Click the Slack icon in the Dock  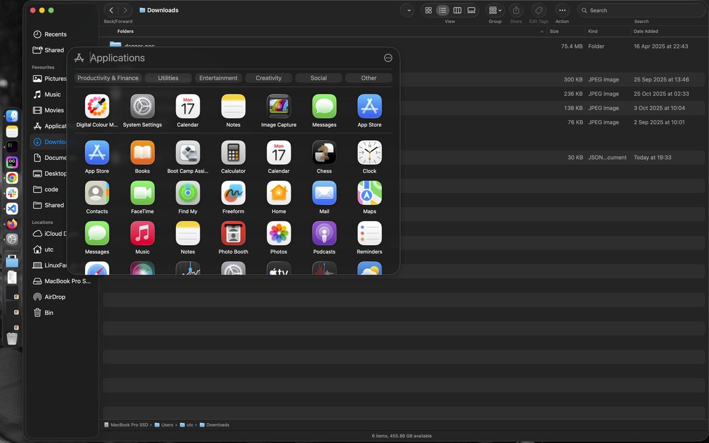pyautogui.click(x=12, y=193)
